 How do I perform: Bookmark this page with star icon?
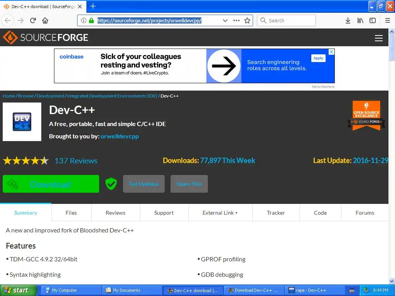pyautogui.click(x=247, y=20)
